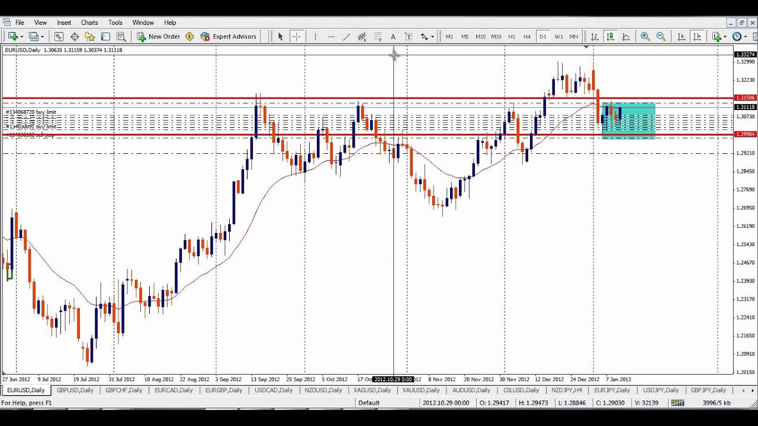The image size is (758, 426).
Task: Select the Equidistant Channel tool
Action: 362,37
